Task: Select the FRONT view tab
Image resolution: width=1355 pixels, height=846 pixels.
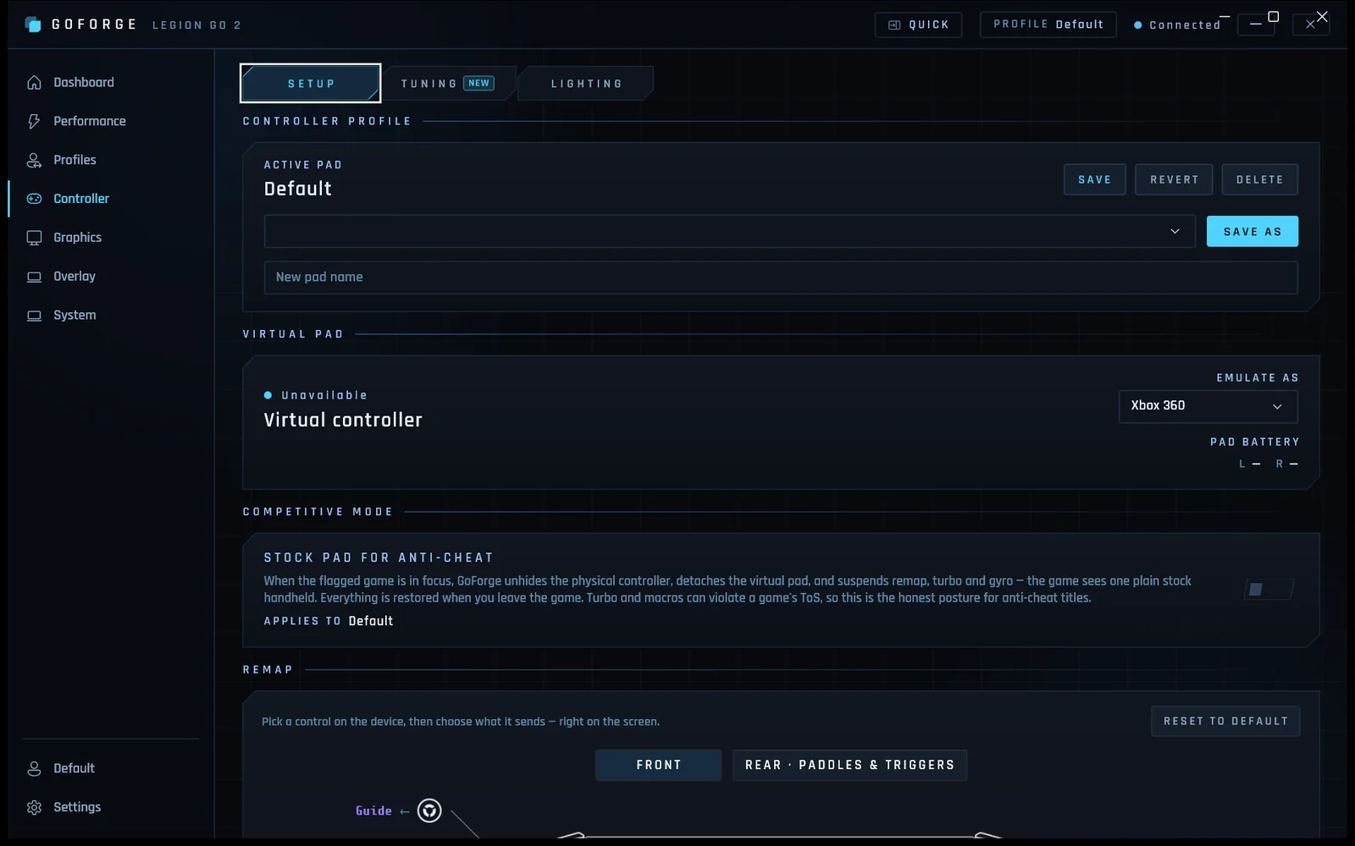Action: tap(658, 765)
